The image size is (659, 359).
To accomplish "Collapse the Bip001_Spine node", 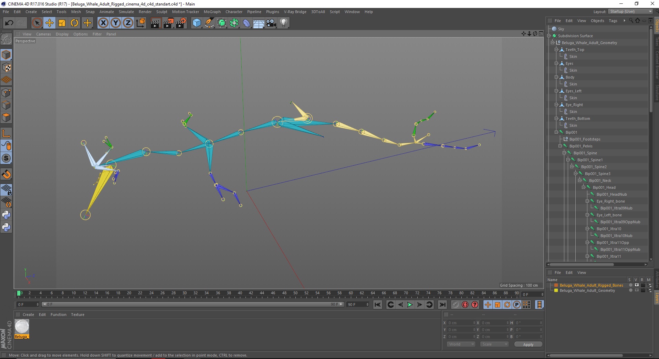I will tap(564, 153).
